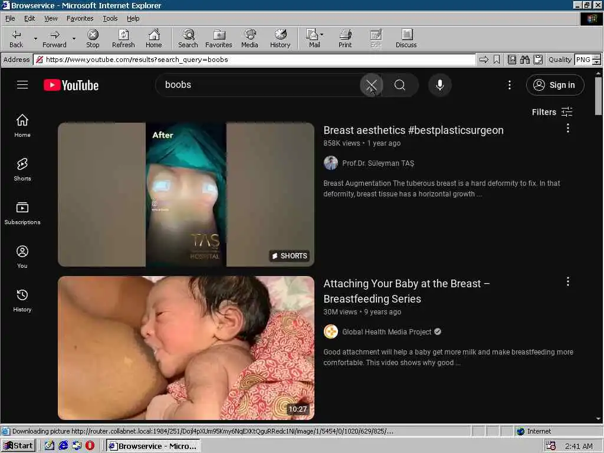Viewport: 604px width, 453px height.
Task: Click the YouTube magnifier search button
Action: click(x=401, y=85)
